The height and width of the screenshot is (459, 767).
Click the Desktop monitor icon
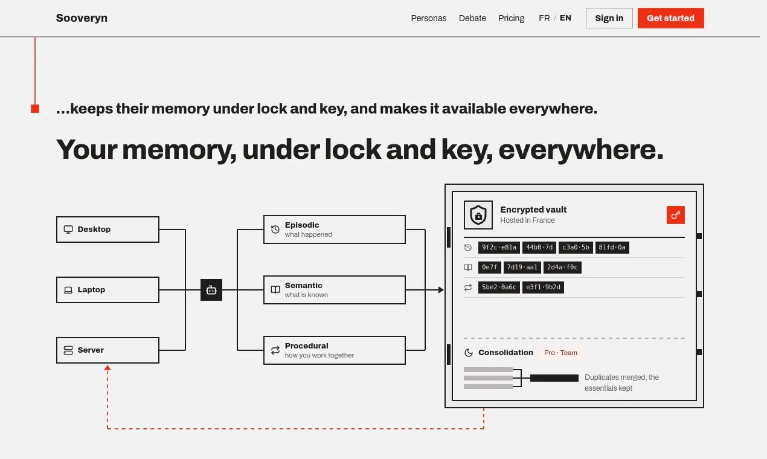(x=68, y=230)
